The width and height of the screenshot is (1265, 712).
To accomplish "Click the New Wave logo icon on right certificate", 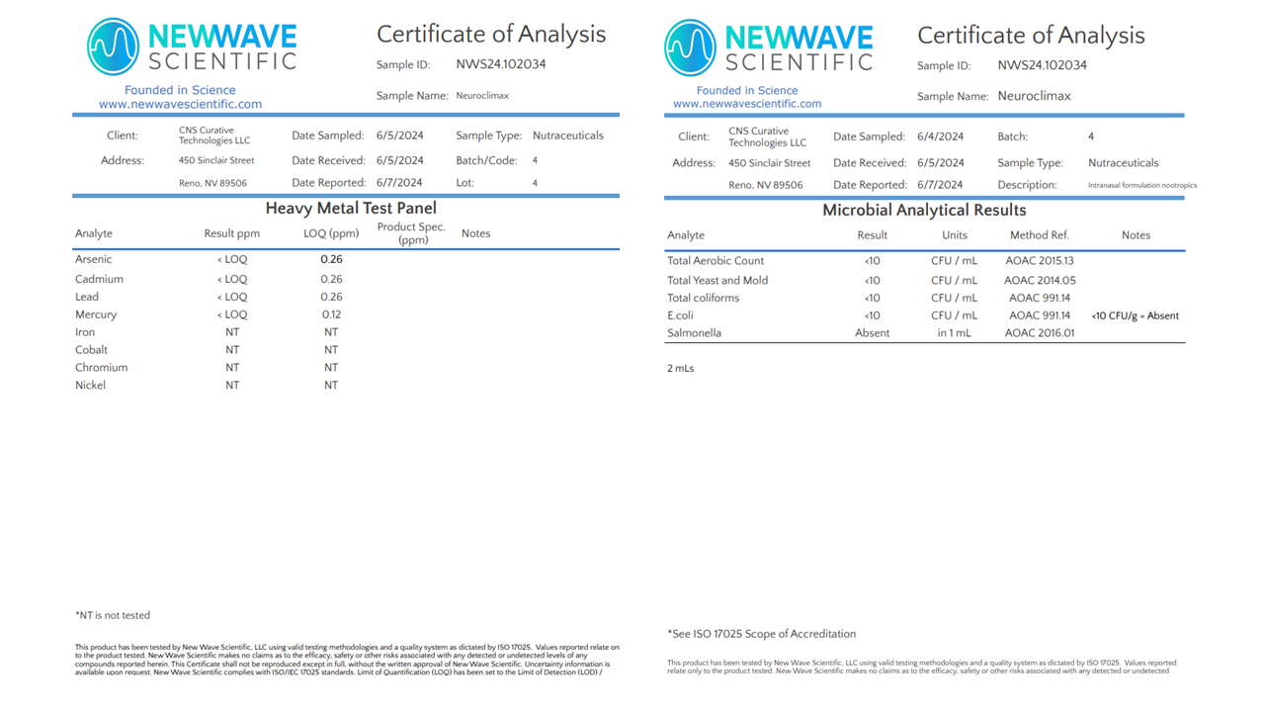I will point(690,47).
